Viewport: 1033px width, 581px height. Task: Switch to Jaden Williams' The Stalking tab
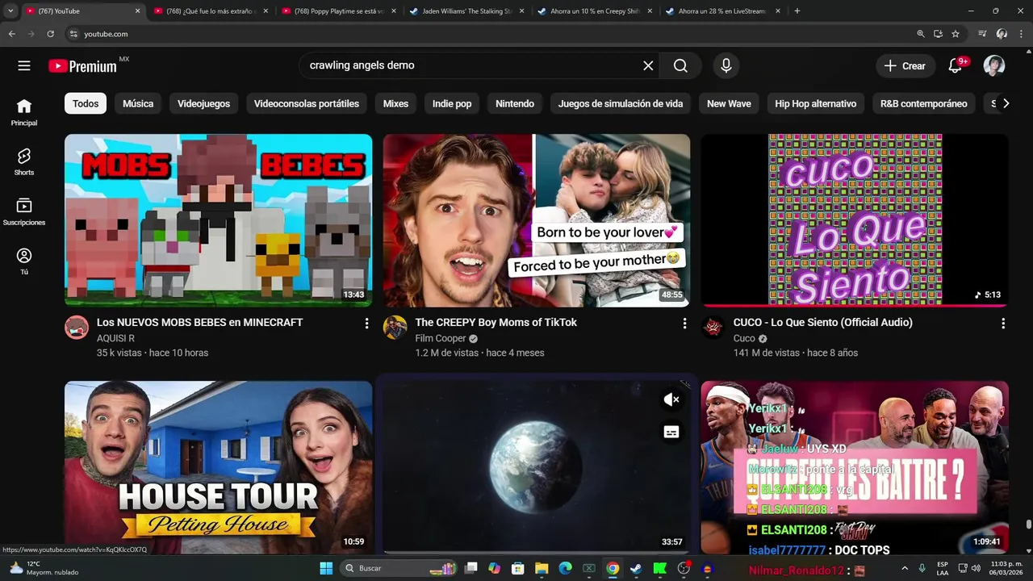coord(467,11)
